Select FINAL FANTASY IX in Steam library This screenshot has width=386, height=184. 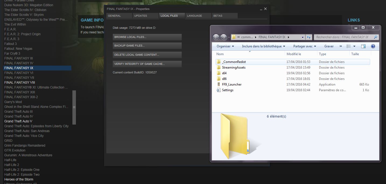click(x=37, y=68)
